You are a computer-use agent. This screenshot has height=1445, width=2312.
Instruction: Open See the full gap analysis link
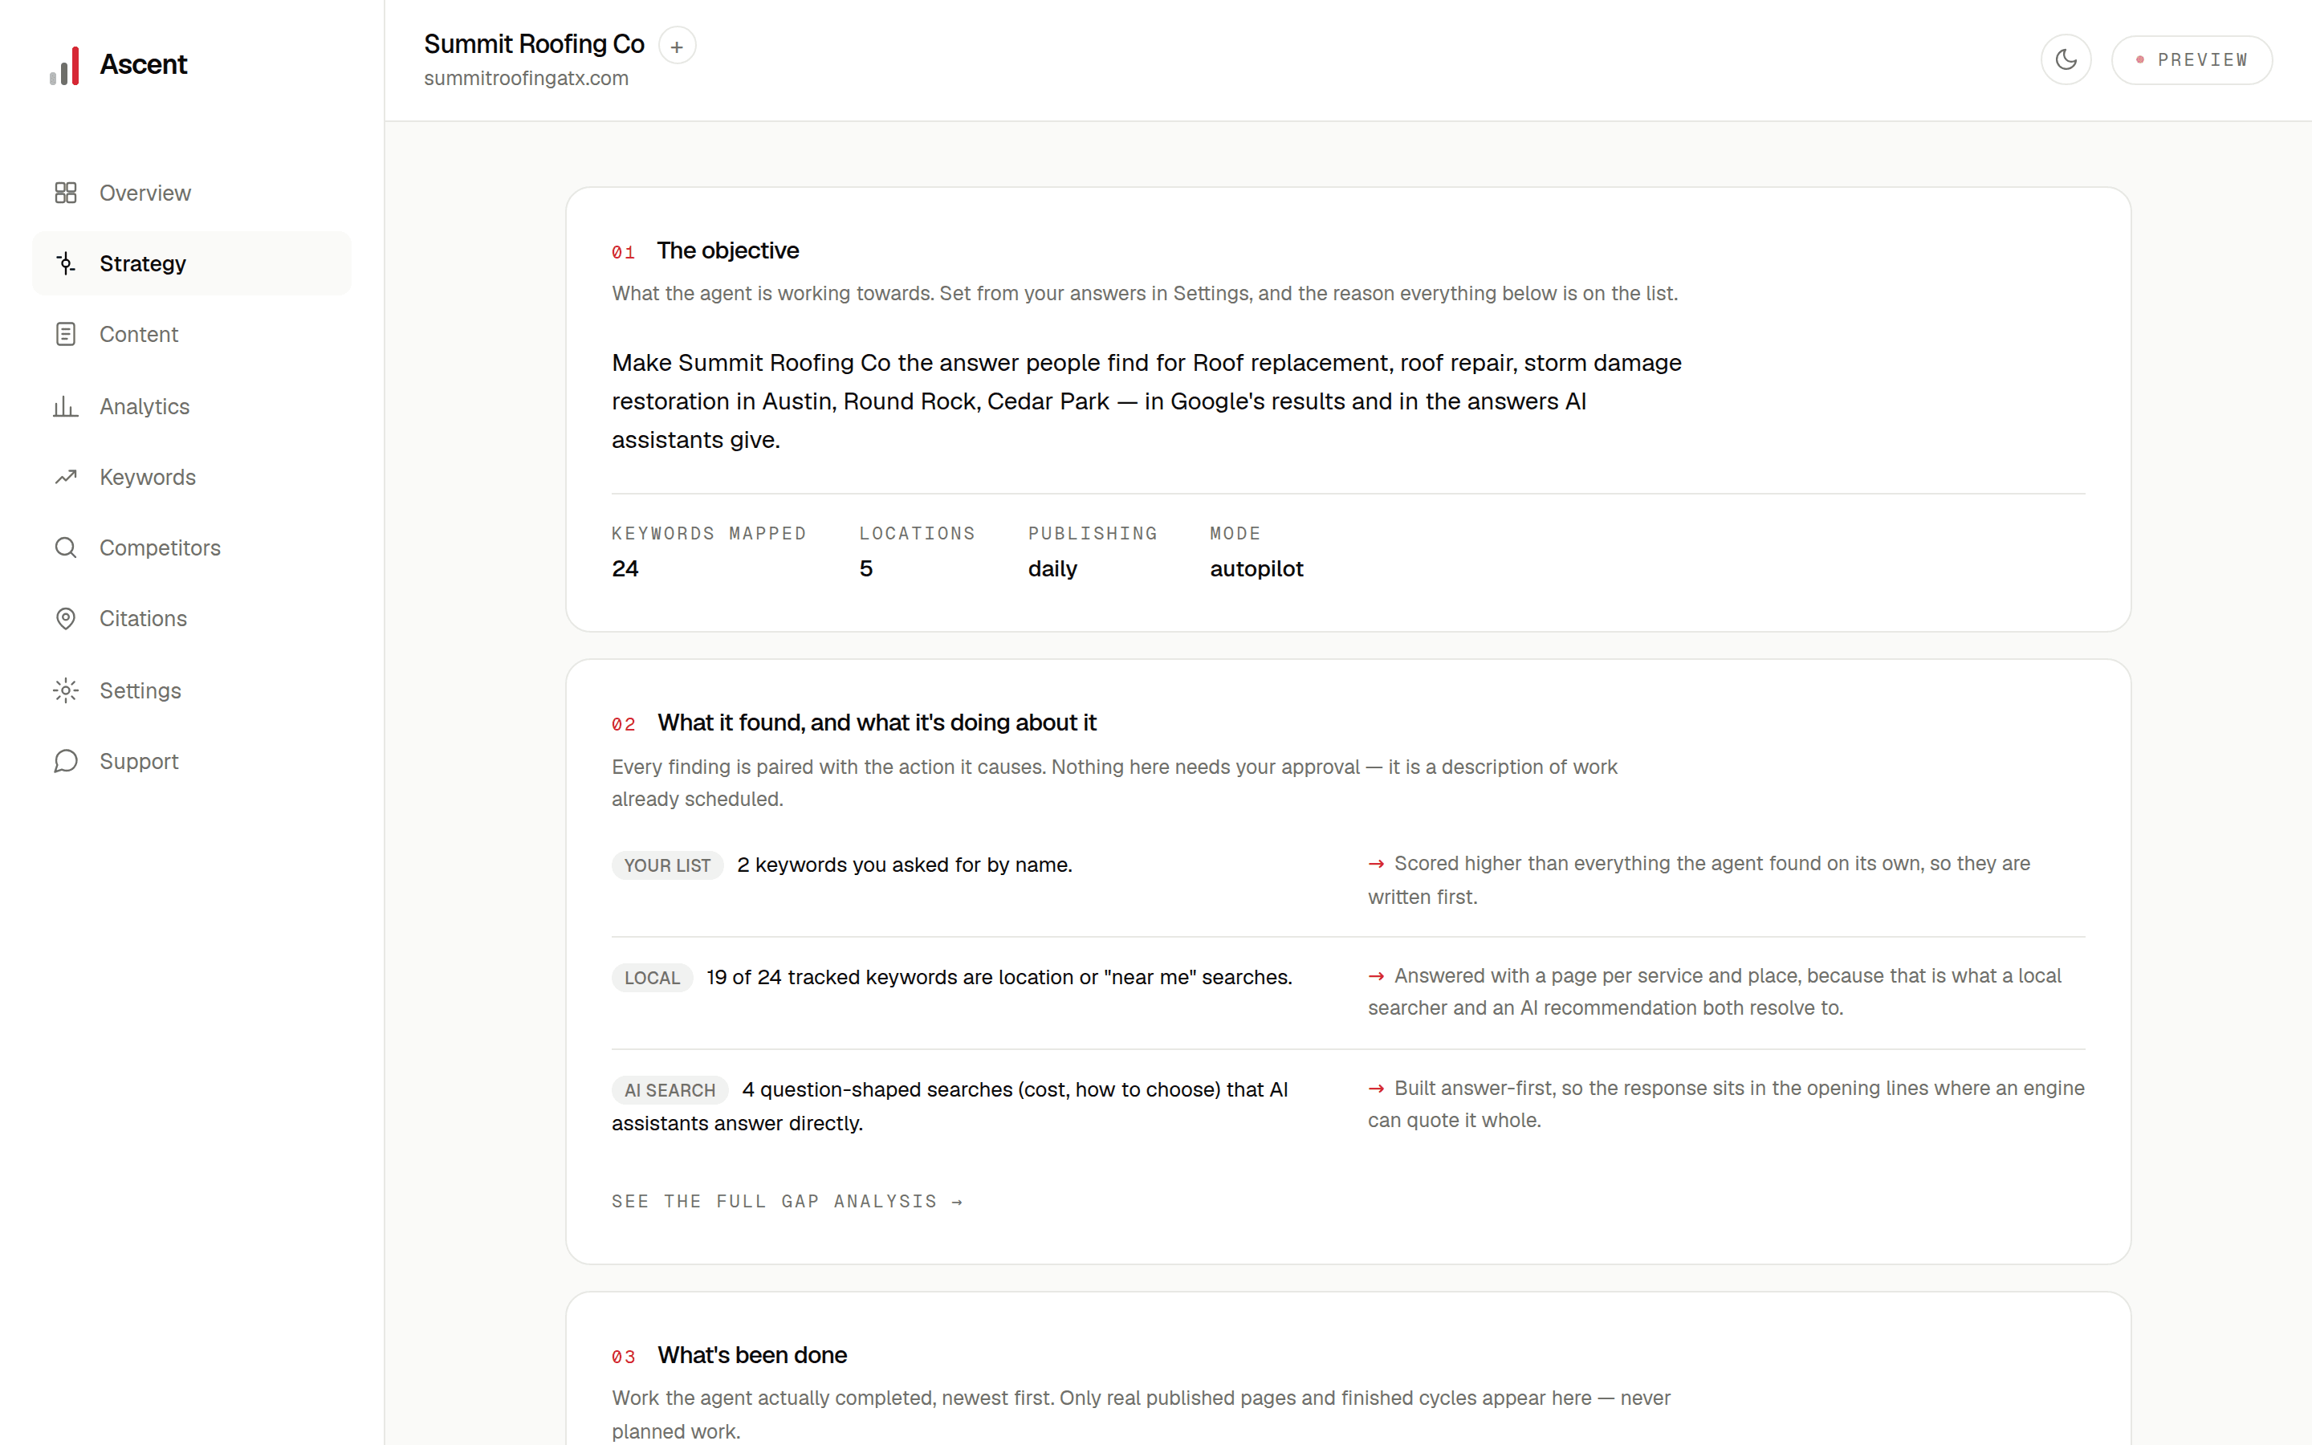[x=788, y=1201]
